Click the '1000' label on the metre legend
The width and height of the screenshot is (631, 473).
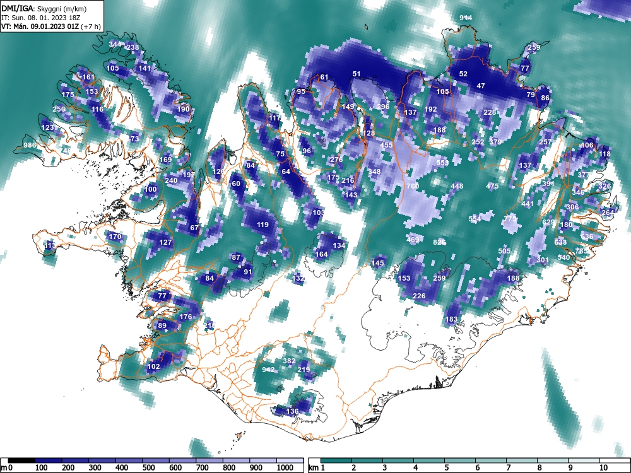285,467
